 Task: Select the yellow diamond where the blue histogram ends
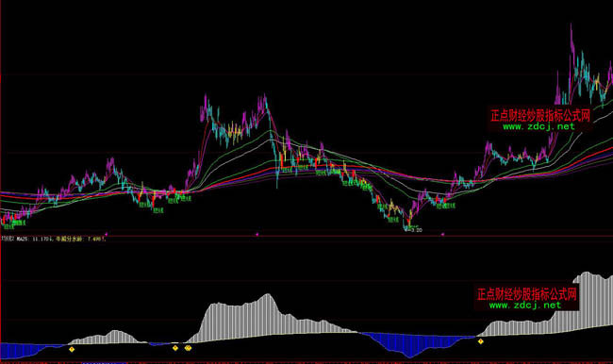480,341
